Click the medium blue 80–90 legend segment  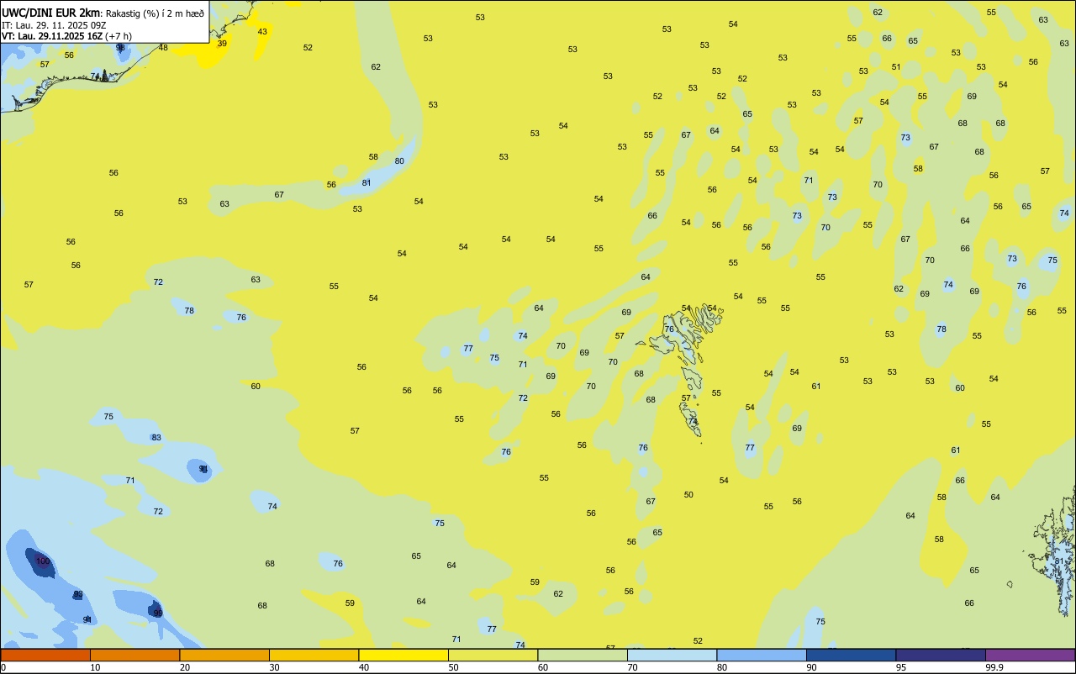pos(762,655)
